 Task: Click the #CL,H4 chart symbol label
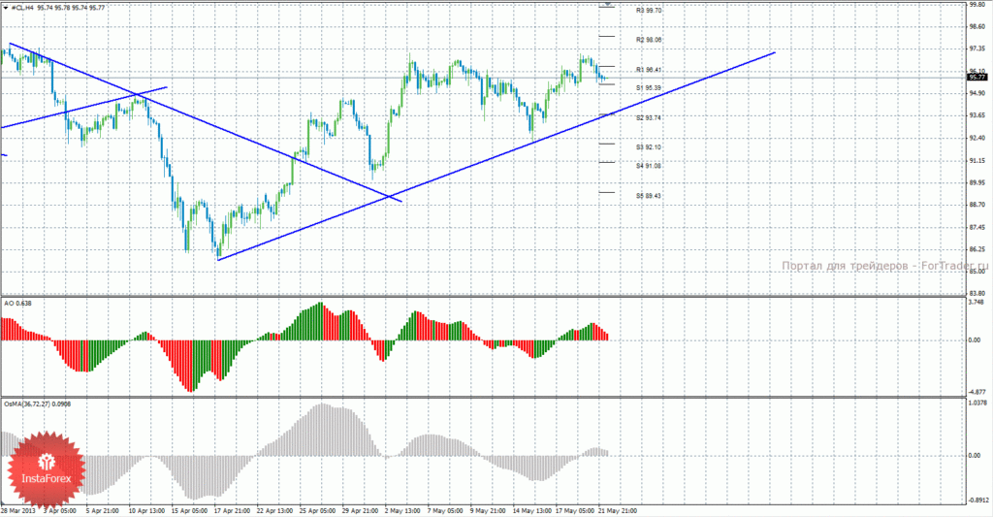pyautogui.click(x=23, y=8)
